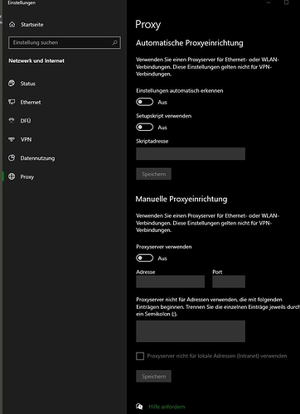Click the VPN icon in sidebar
The image size is (300, 414).
pyautogui.click(x=12, y=139)
